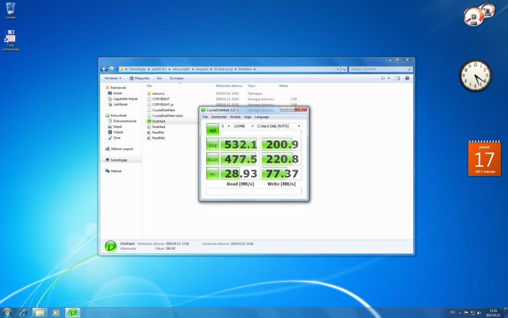This screenshot has width=508, height=318.
Task: Click the 10 teszt-prog breadcrumb segment
Action: click(x=223, y=69)
